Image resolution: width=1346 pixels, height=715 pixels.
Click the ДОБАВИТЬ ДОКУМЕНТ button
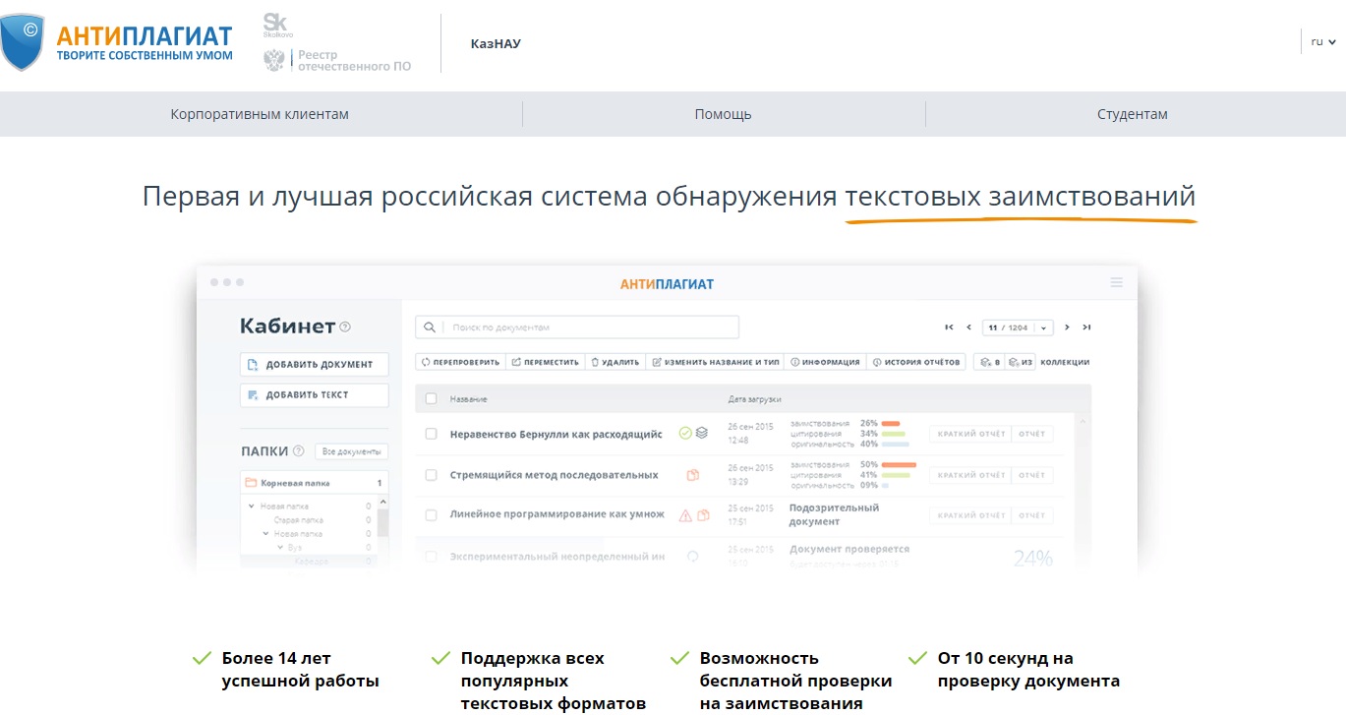click(315, 364)
